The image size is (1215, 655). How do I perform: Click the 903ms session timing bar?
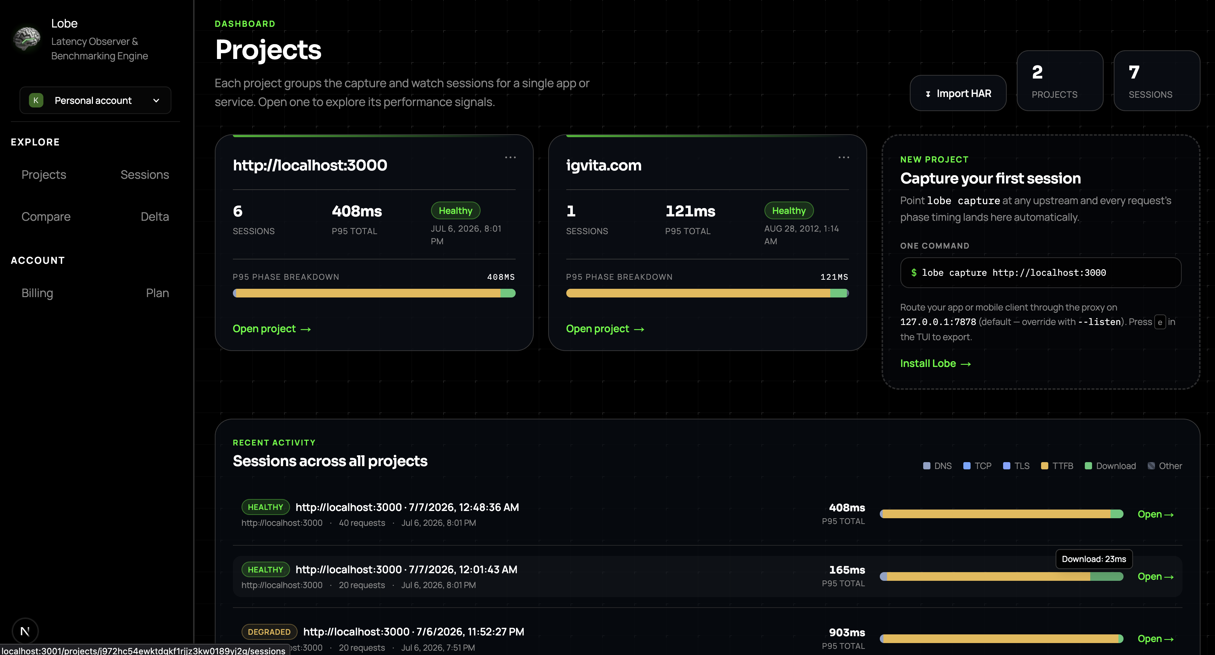[1001, 639]
